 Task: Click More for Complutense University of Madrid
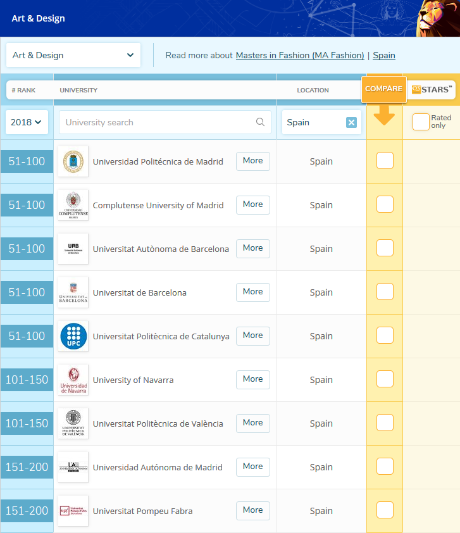(253, 204)
